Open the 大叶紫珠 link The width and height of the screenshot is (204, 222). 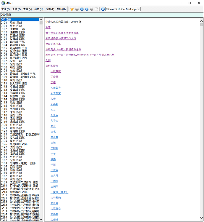56,198
